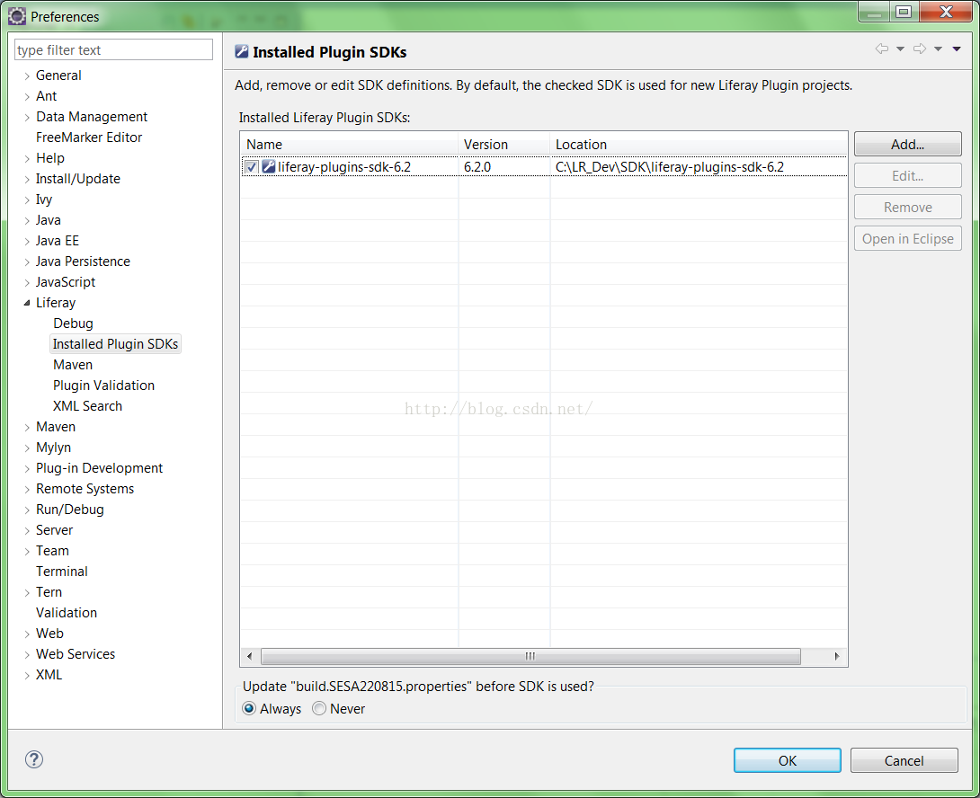Screen dimensions: 980x798
Task: Click the type filter text field
Action: point(114,50)
